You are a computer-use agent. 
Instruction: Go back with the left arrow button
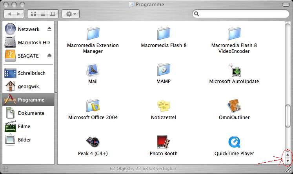pos(9,14)
